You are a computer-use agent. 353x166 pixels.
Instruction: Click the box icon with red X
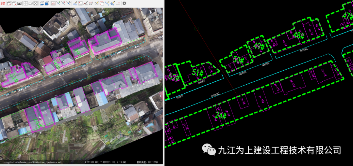tap(14, 3)
